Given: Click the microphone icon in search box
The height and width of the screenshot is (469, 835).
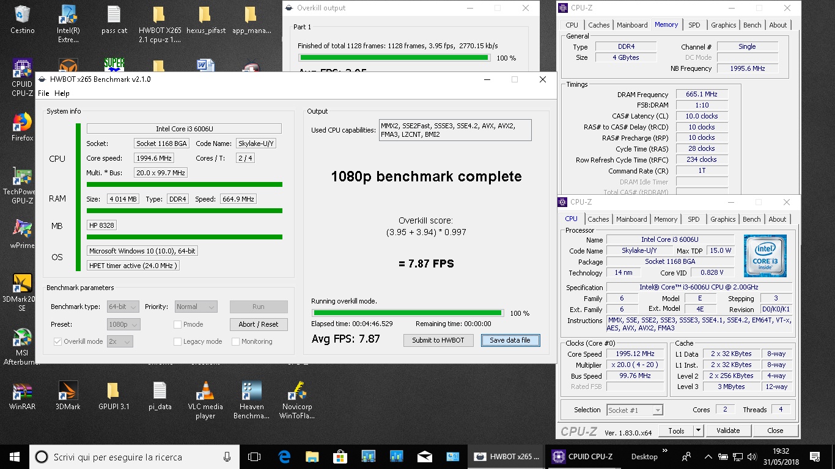Looking at the screenshot, I should pyautogui.click(x=227, y=457).
